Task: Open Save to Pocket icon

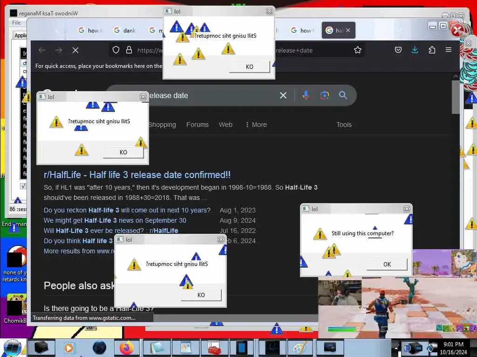Action: pos(398,50)
